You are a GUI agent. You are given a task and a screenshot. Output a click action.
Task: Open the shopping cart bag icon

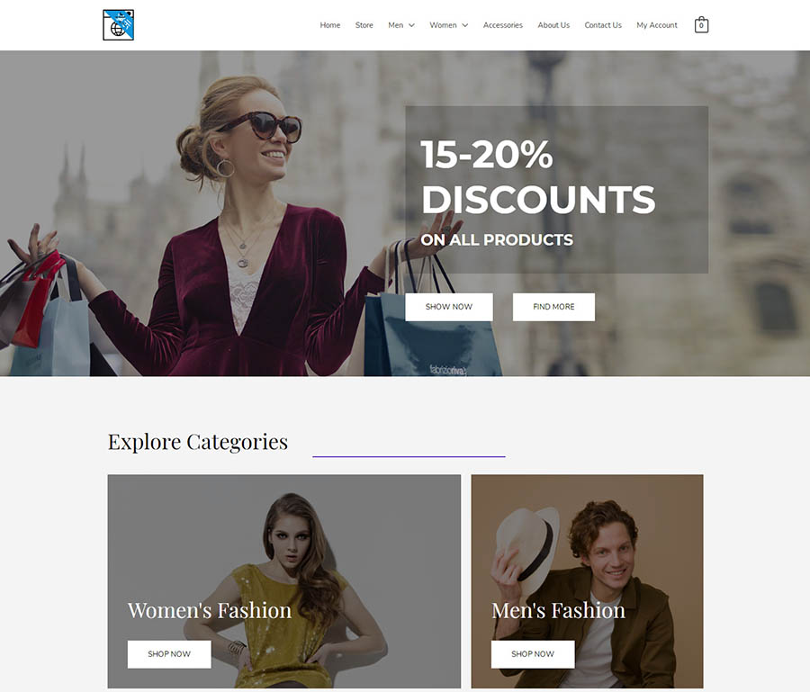pos(701,25)
